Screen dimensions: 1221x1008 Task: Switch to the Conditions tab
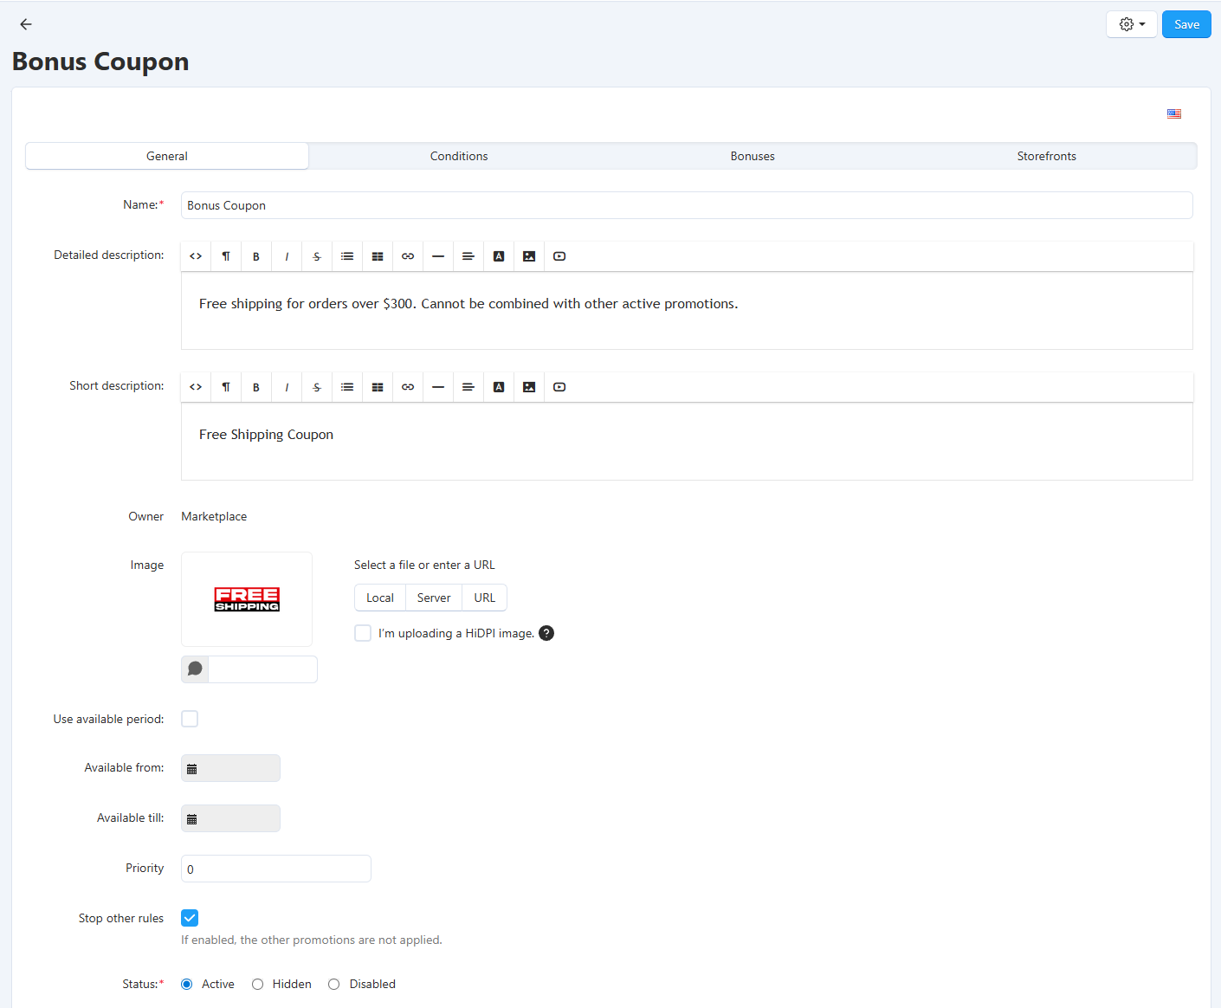(459, 156)
